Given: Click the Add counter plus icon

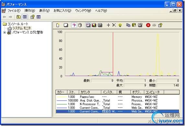Looking at the screenshot, I should tap(108, 25).
